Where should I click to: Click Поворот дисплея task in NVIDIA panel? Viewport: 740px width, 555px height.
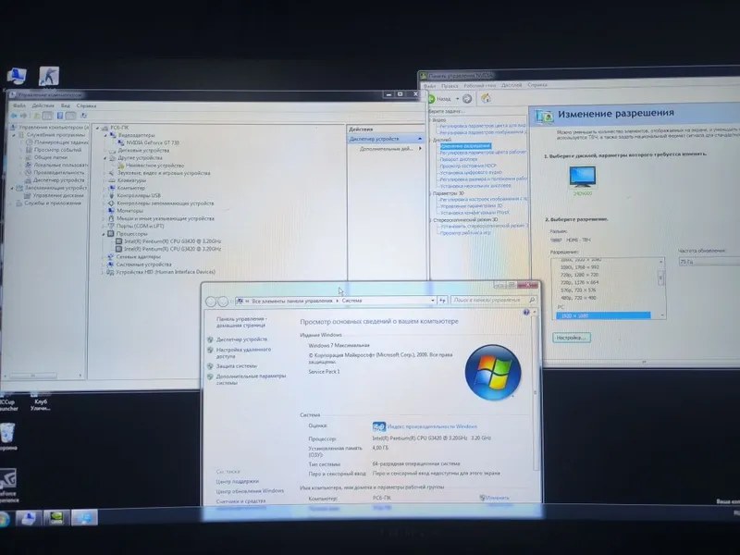click(x=458, y=159)
